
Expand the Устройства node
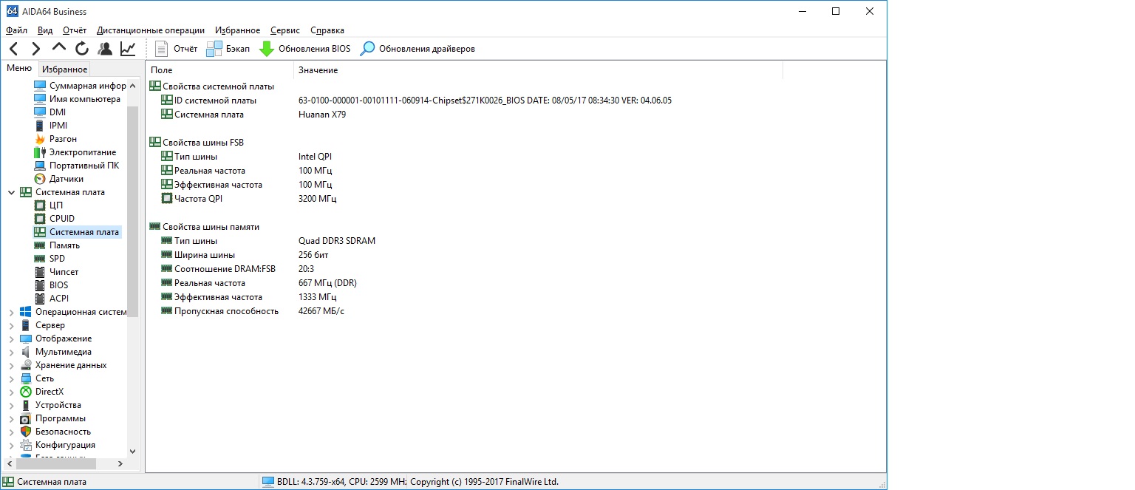tap(11, 405)
